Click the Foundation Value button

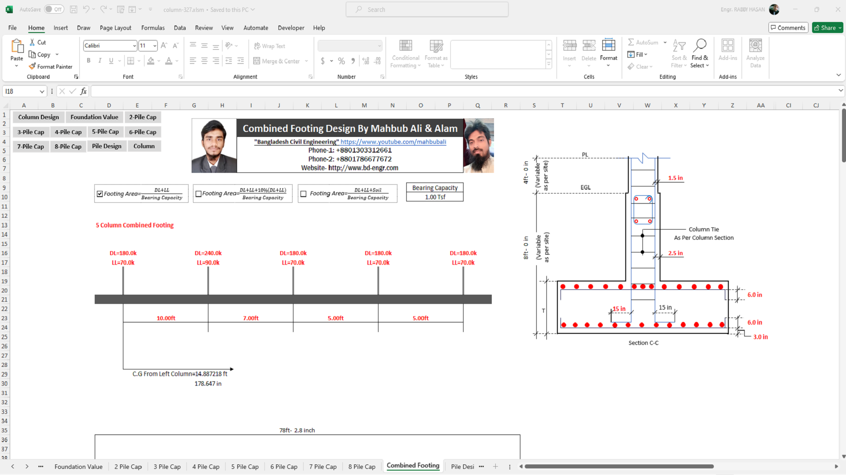[x=94, y=117]
